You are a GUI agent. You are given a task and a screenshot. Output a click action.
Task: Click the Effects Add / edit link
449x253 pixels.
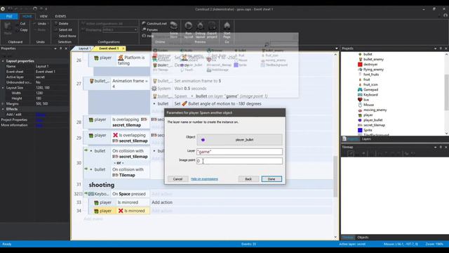pos(41,115)
